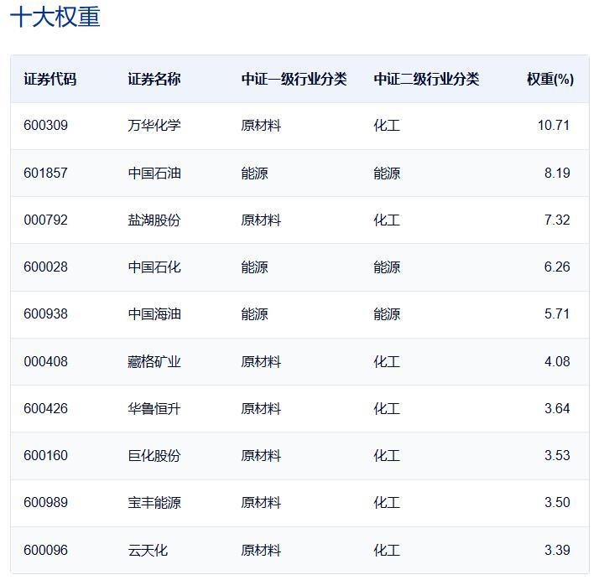Click 原材料 in the 万华化学 row
Screen dimensions: 604x580
click(x=261, y=125)
